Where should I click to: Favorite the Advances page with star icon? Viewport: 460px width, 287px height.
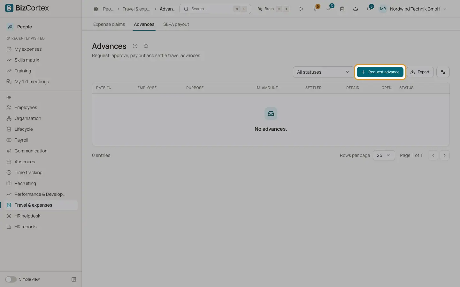[x=146, y=46]
